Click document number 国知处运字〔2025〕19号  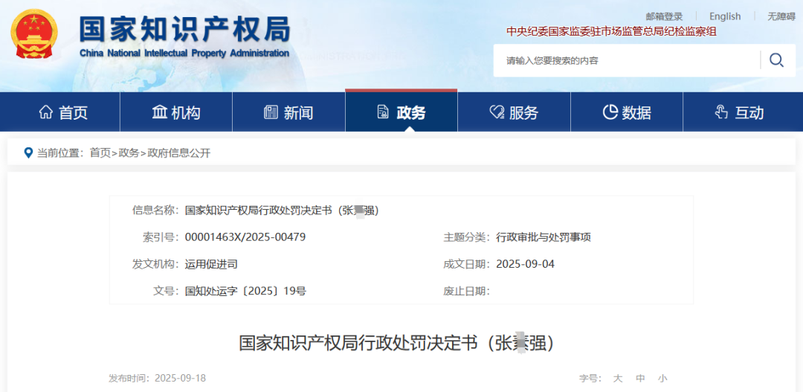pos(245,292)
